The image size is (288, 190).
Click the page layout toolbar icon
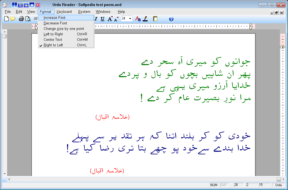[x=155, y=19]
